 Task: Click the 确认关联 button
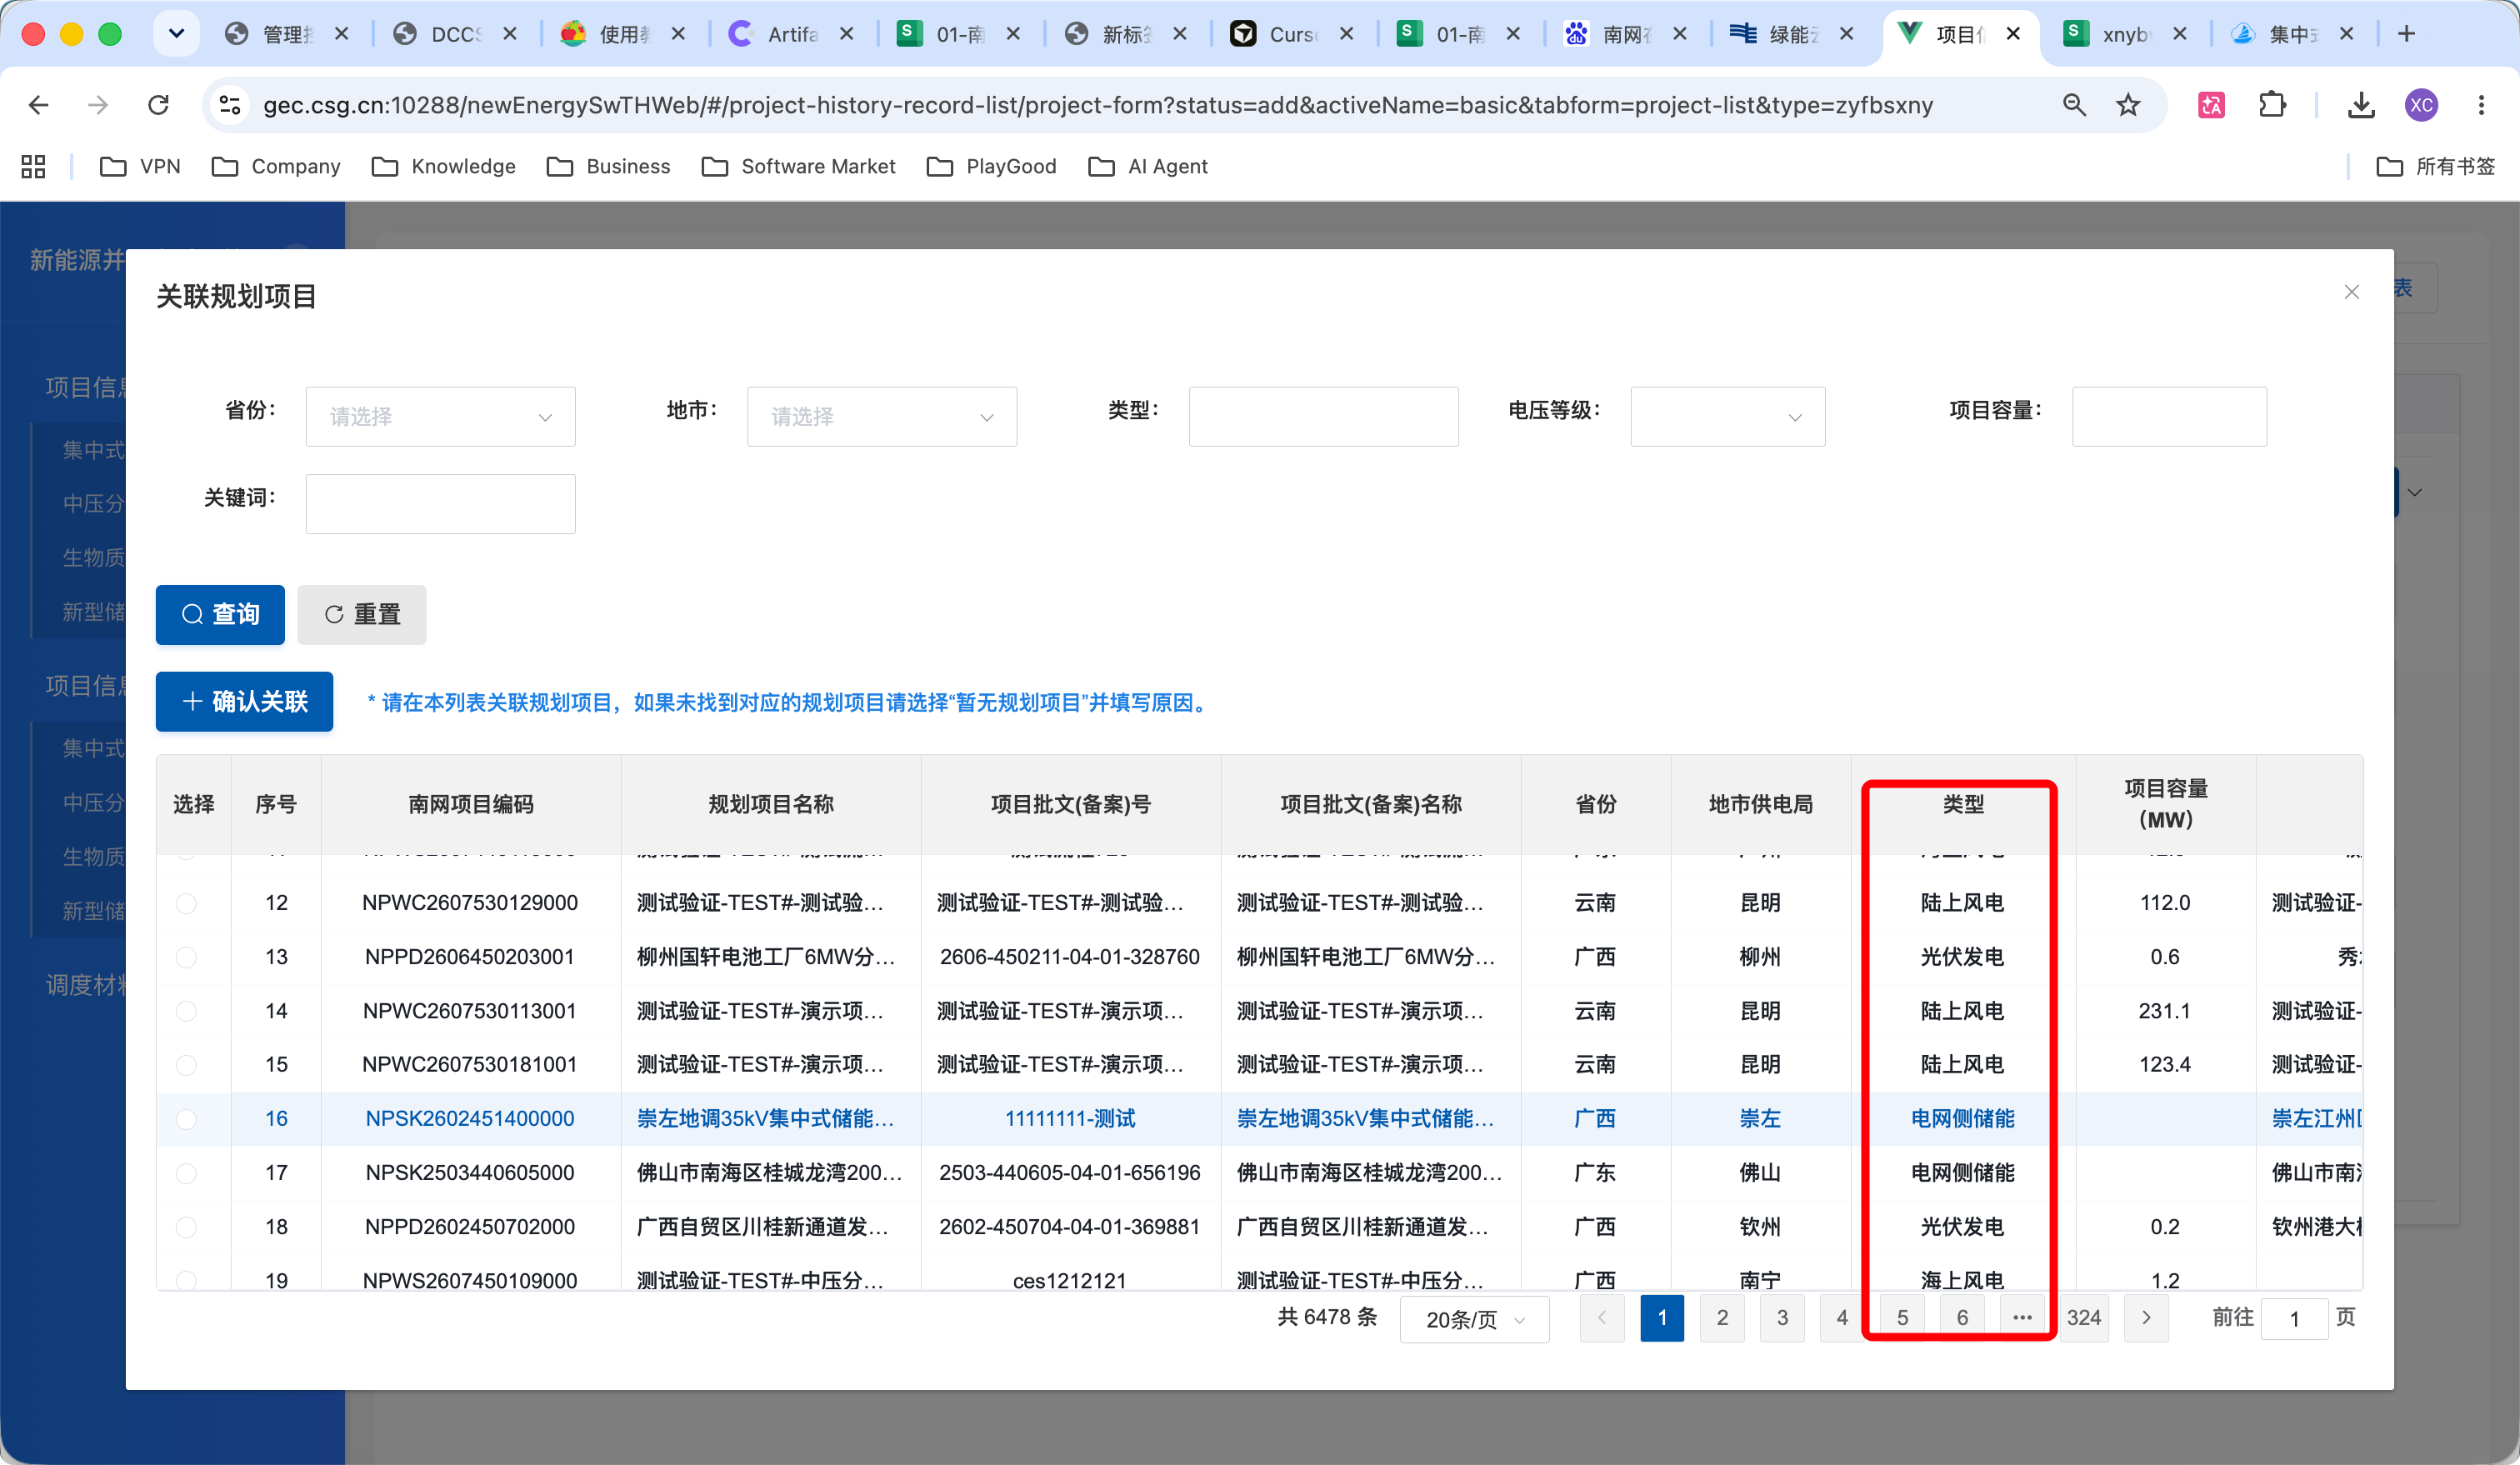pyautogui.click(x=244, y=701)
